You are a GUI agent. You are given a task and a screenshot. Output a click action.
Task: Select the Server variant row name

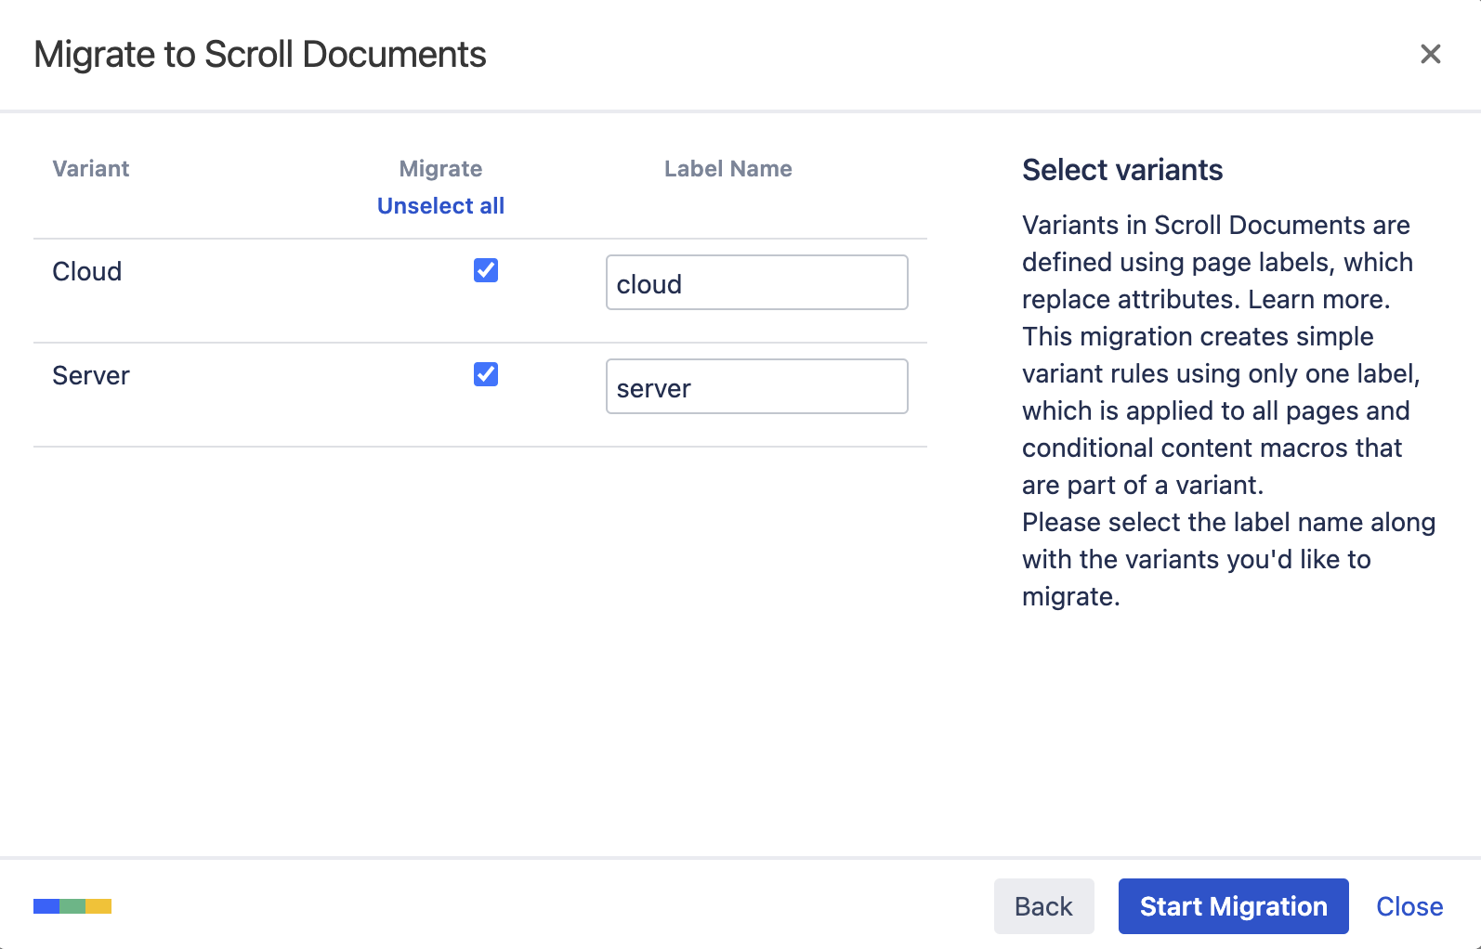pos(91,376)
